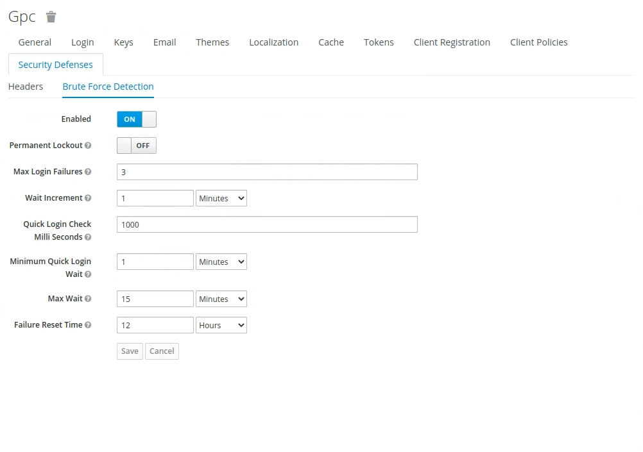Click help icon next to Failure Reset Time
The height and width of the screenshot is (452, 643).
click(88, 325)
